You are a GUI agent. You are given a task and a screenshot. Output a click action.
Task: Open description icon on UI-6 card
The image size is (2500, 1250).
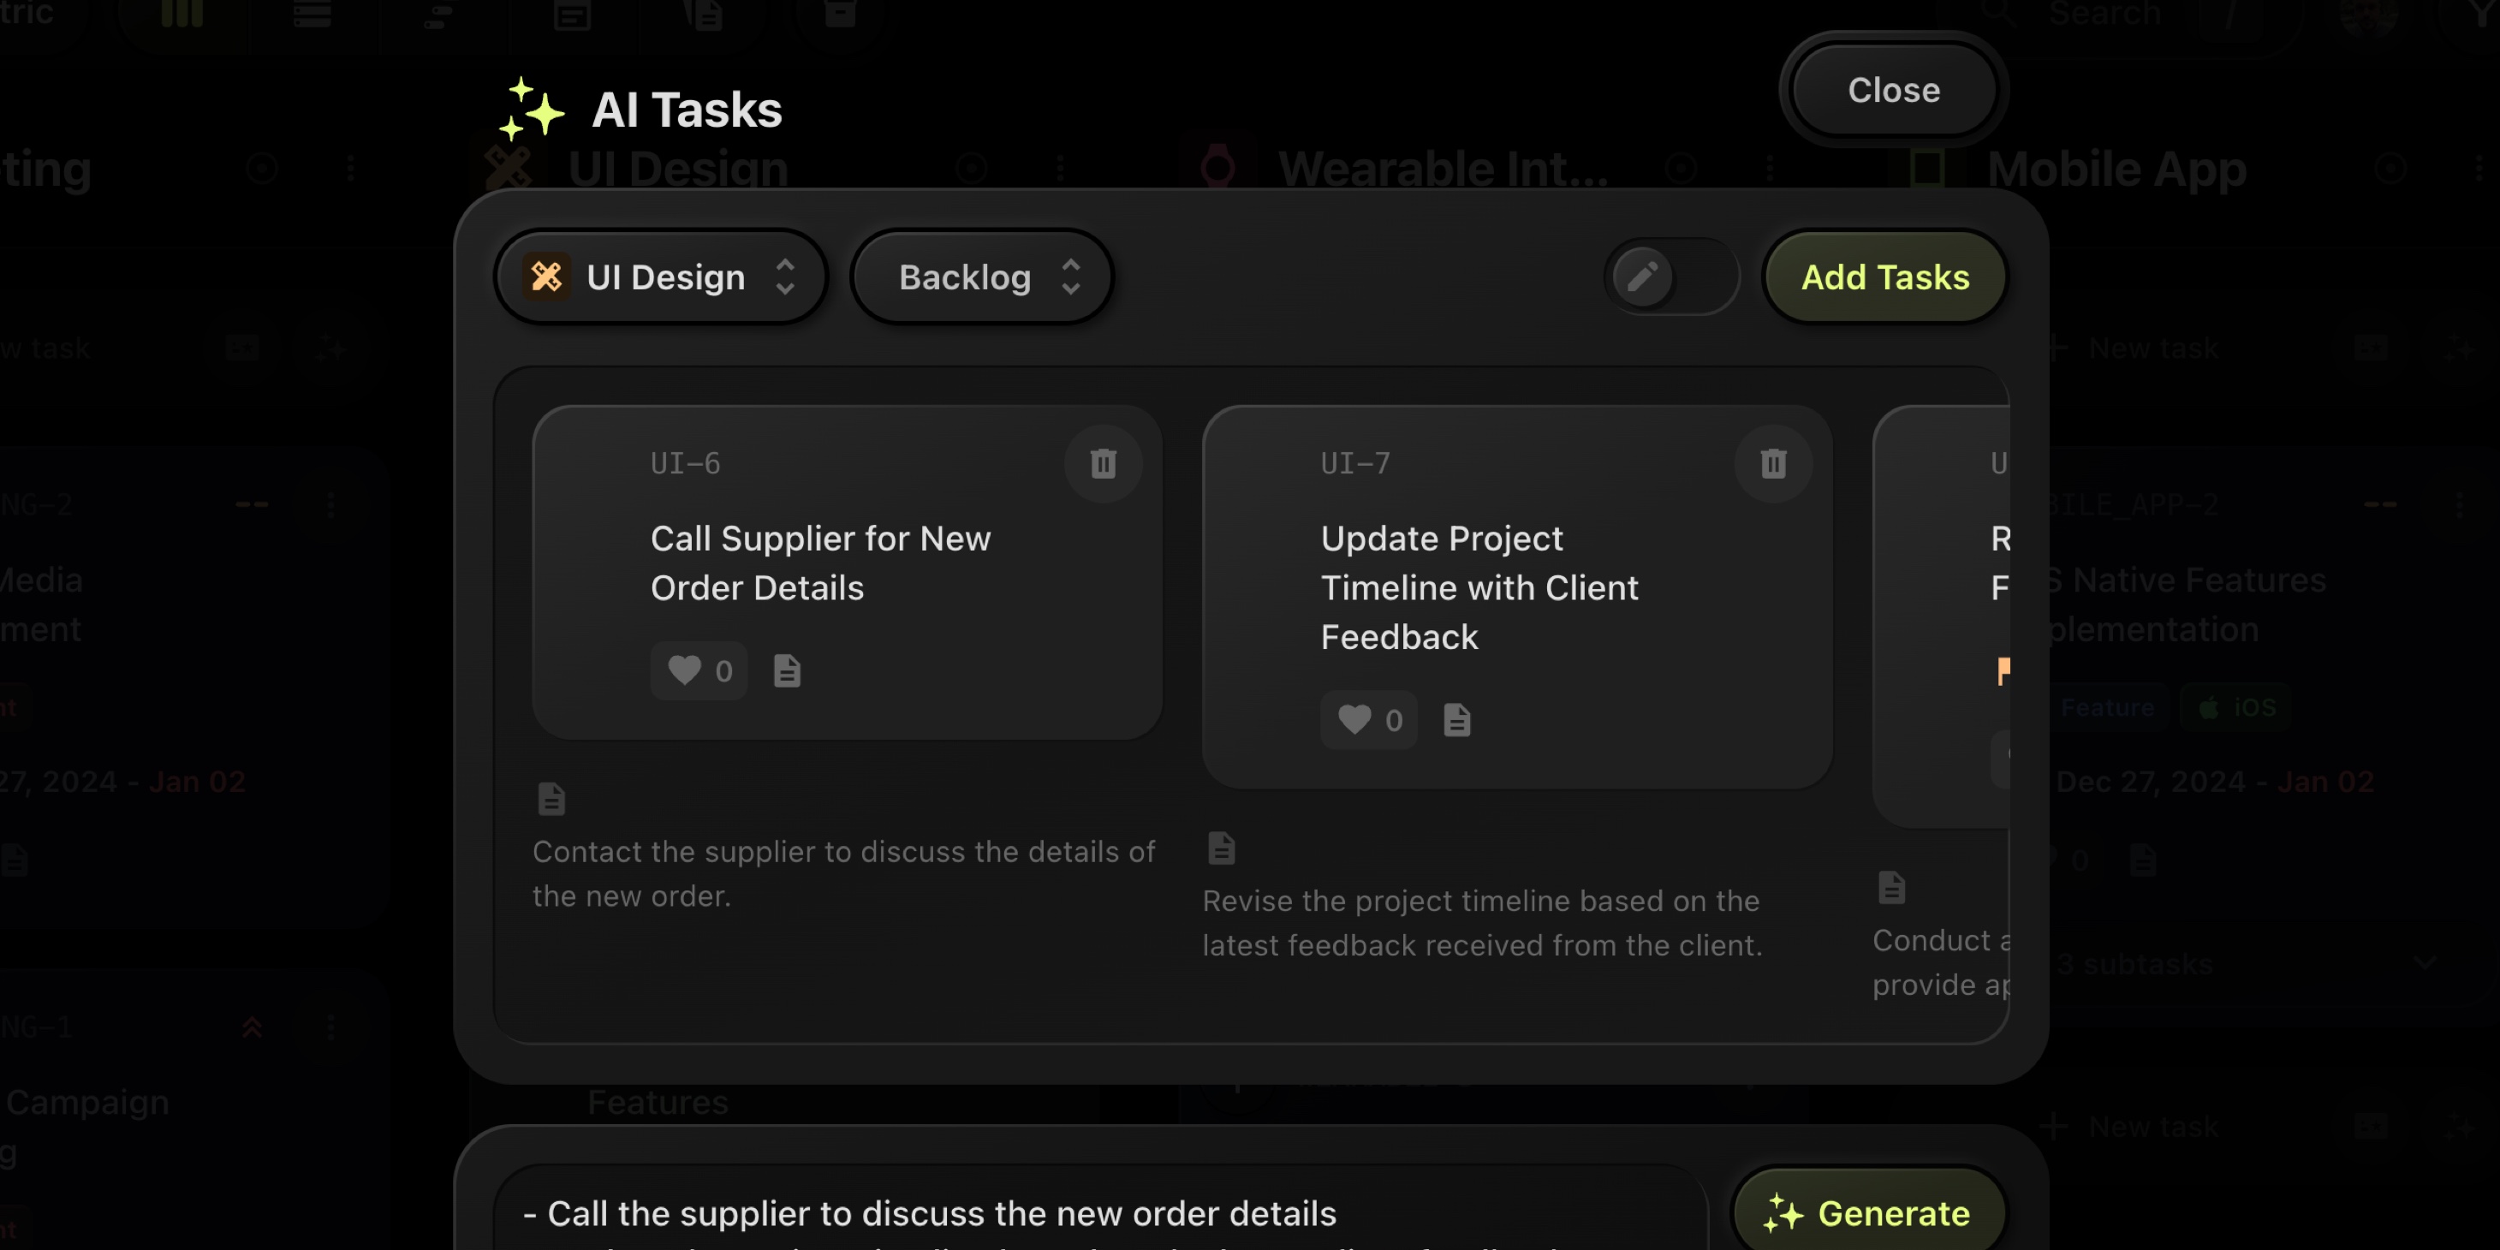(x=786, y=670)
